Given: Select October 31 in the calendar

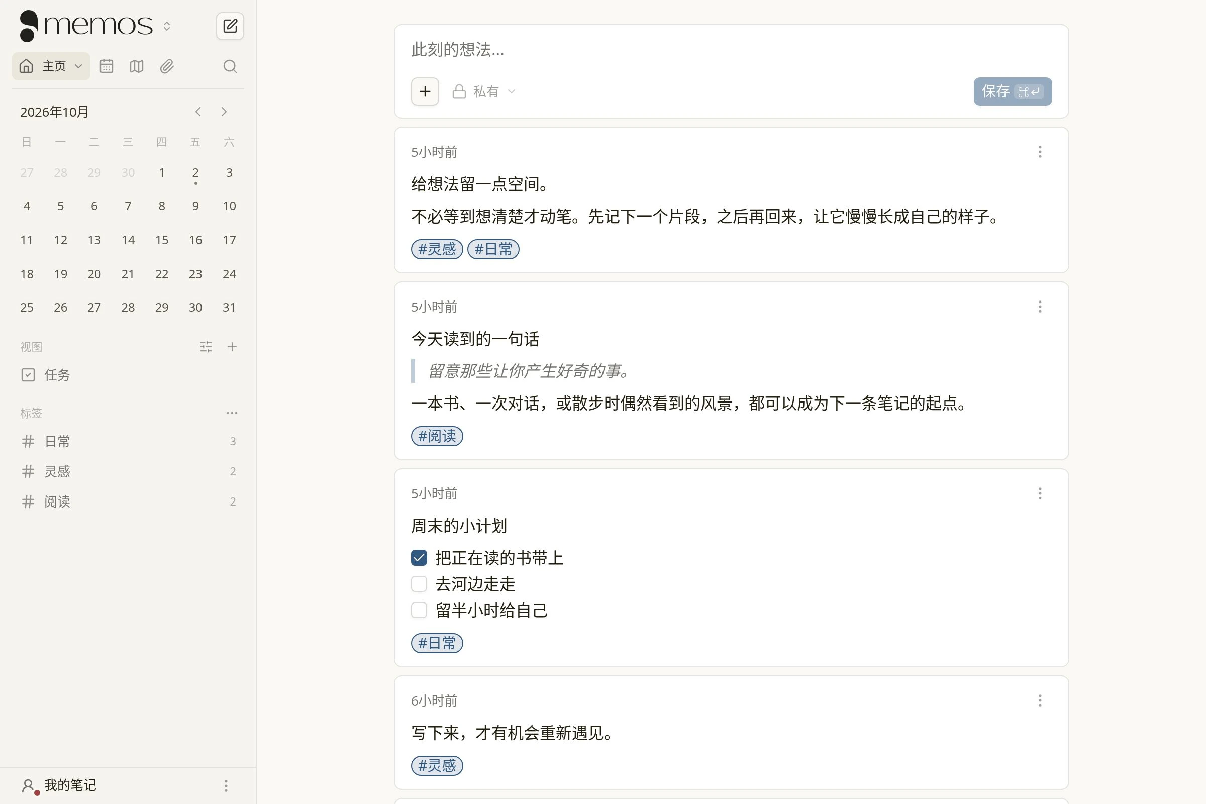Looking at the screenshot, I should pyautogui.click(x=229, y=307).
